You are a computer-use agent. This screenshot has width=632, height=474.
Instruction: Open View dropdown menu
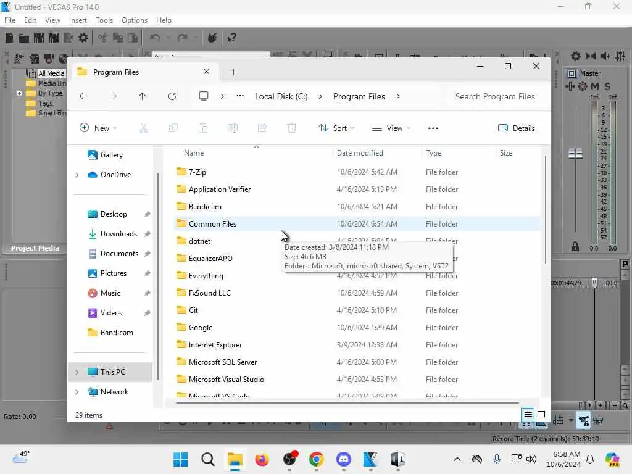coord(391,128)
